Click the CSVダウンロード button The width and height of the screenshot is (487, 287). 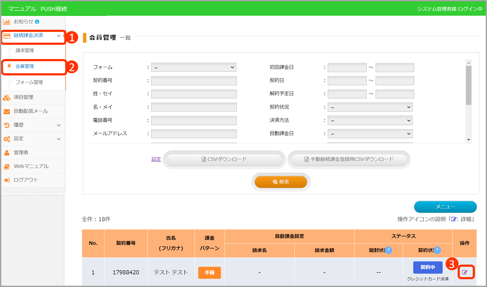pos(224,159)
